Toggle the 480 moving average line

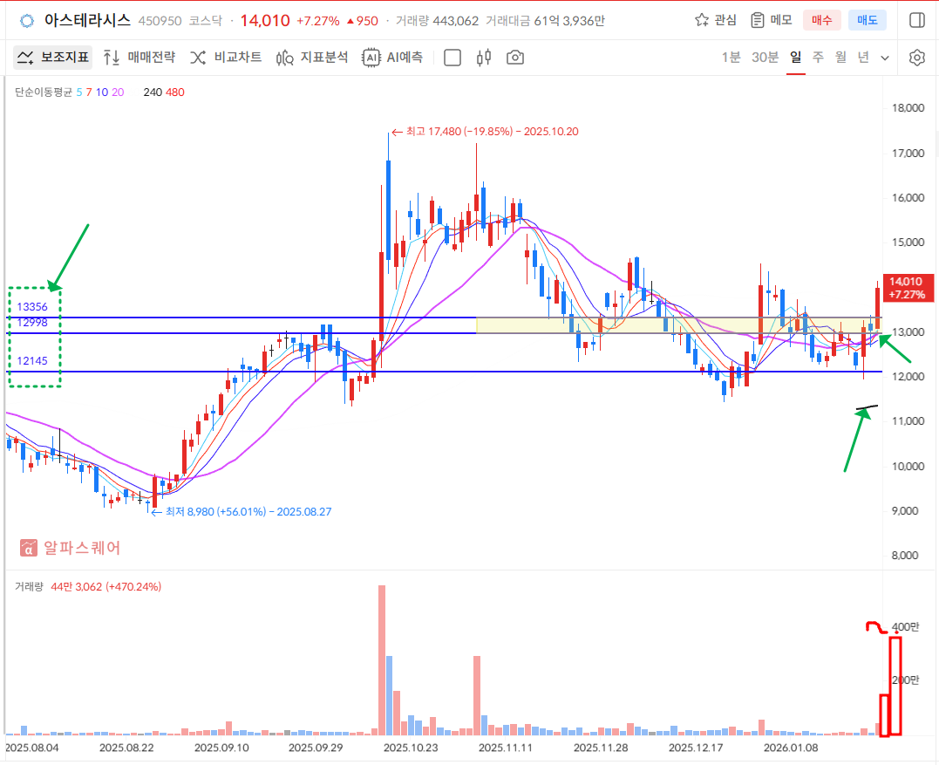click(174, 92)
